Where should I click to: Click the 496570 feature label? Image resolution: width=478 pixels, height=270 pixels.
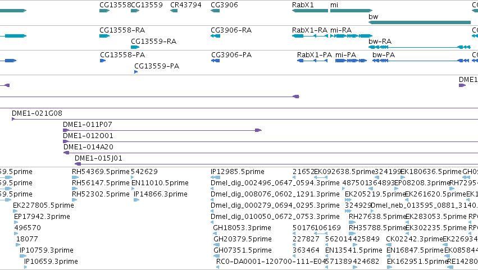28,228
